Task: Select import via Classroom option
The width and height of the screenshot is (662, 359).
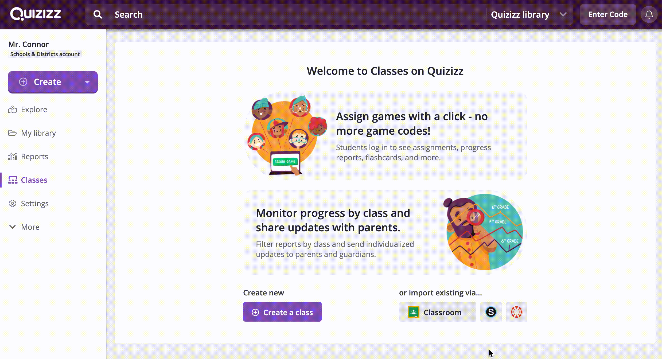Action: tap(437, 312)
